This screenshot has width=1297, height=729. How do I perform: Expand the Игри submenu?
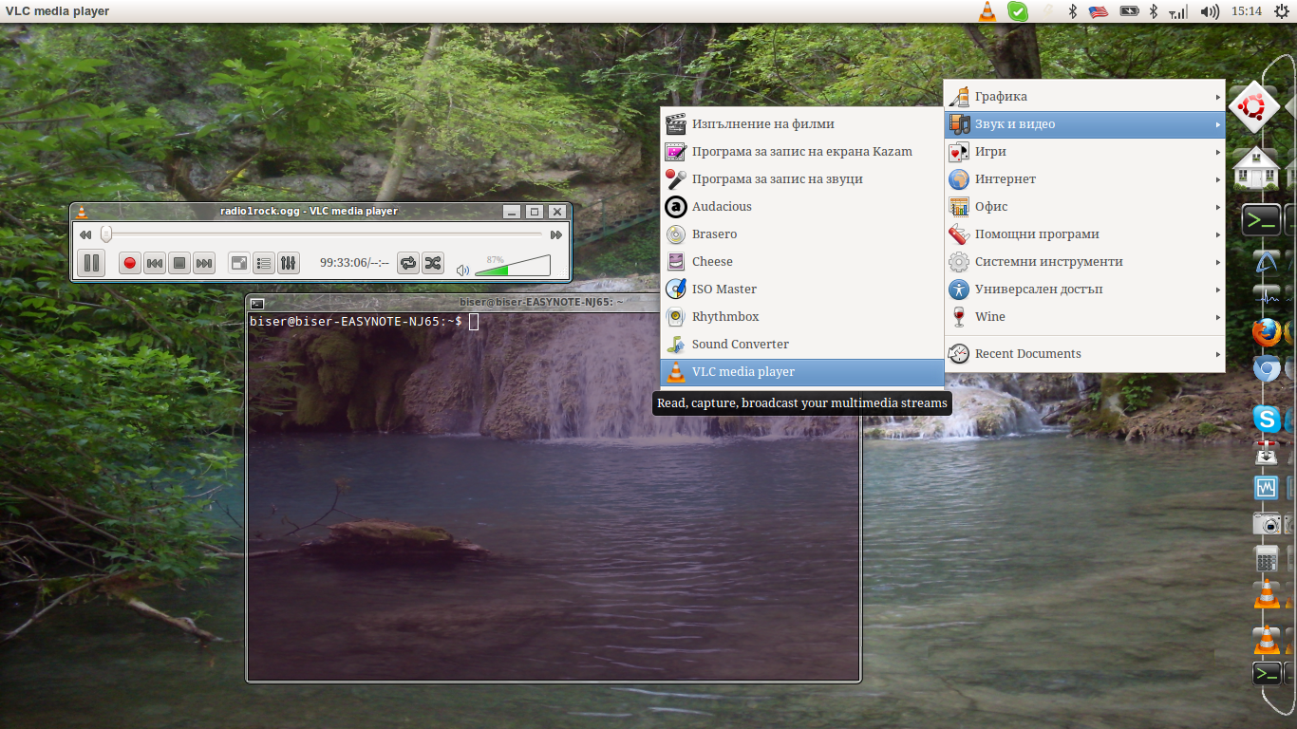(1084, 151)
